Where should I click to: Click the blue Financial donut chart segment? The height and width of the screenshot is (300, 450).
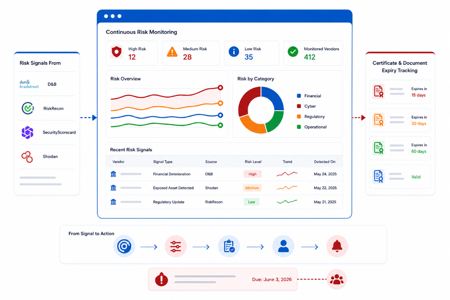273,97
